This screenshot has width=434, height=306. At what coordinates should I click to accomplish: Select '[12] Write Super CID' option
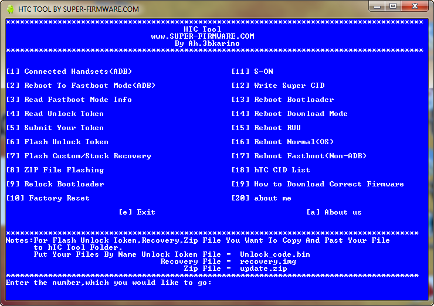[x=278, y=86]
